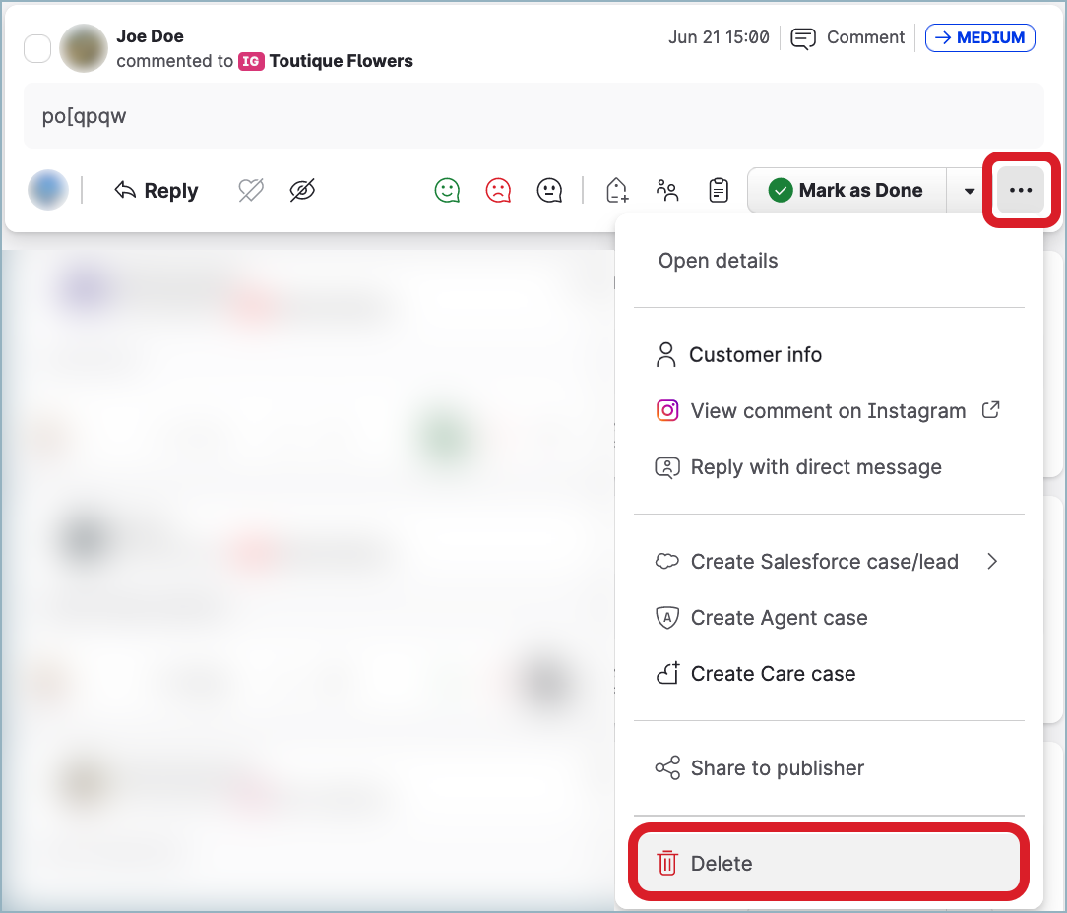Open the clipboard notes icon
This screenshot has height=913, width=1067.
point(720,190)
